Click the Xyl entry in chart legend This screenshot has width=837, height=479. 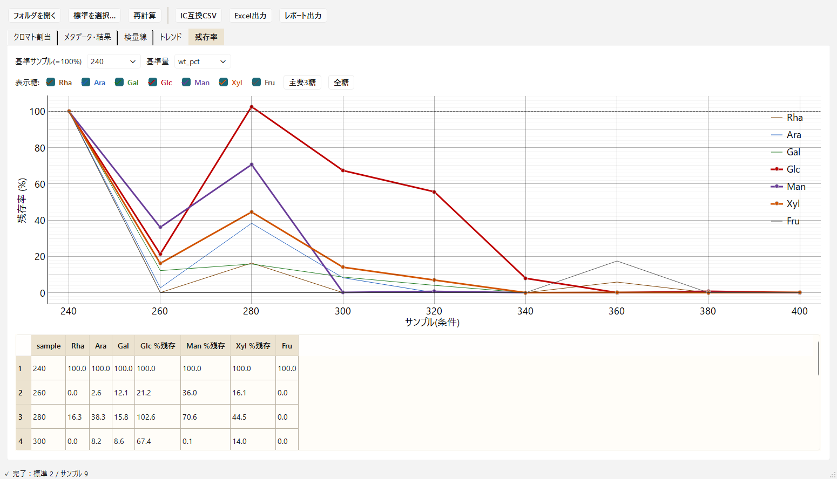point(786,204)
